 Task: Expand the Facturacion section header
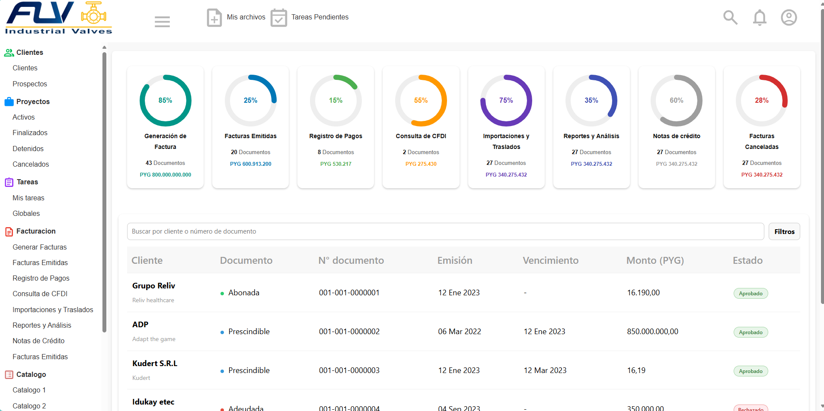(x=36, y=231)
